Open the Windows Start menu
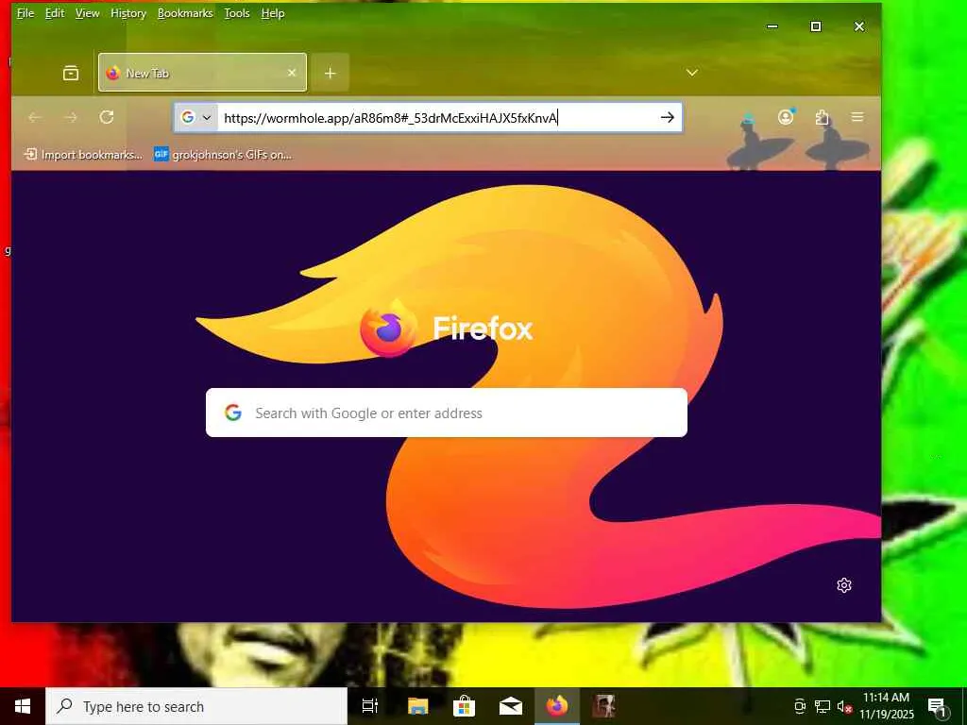 coord(23,706)
